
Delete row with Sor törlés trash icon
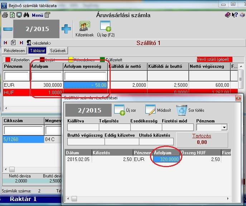[182, 110]
